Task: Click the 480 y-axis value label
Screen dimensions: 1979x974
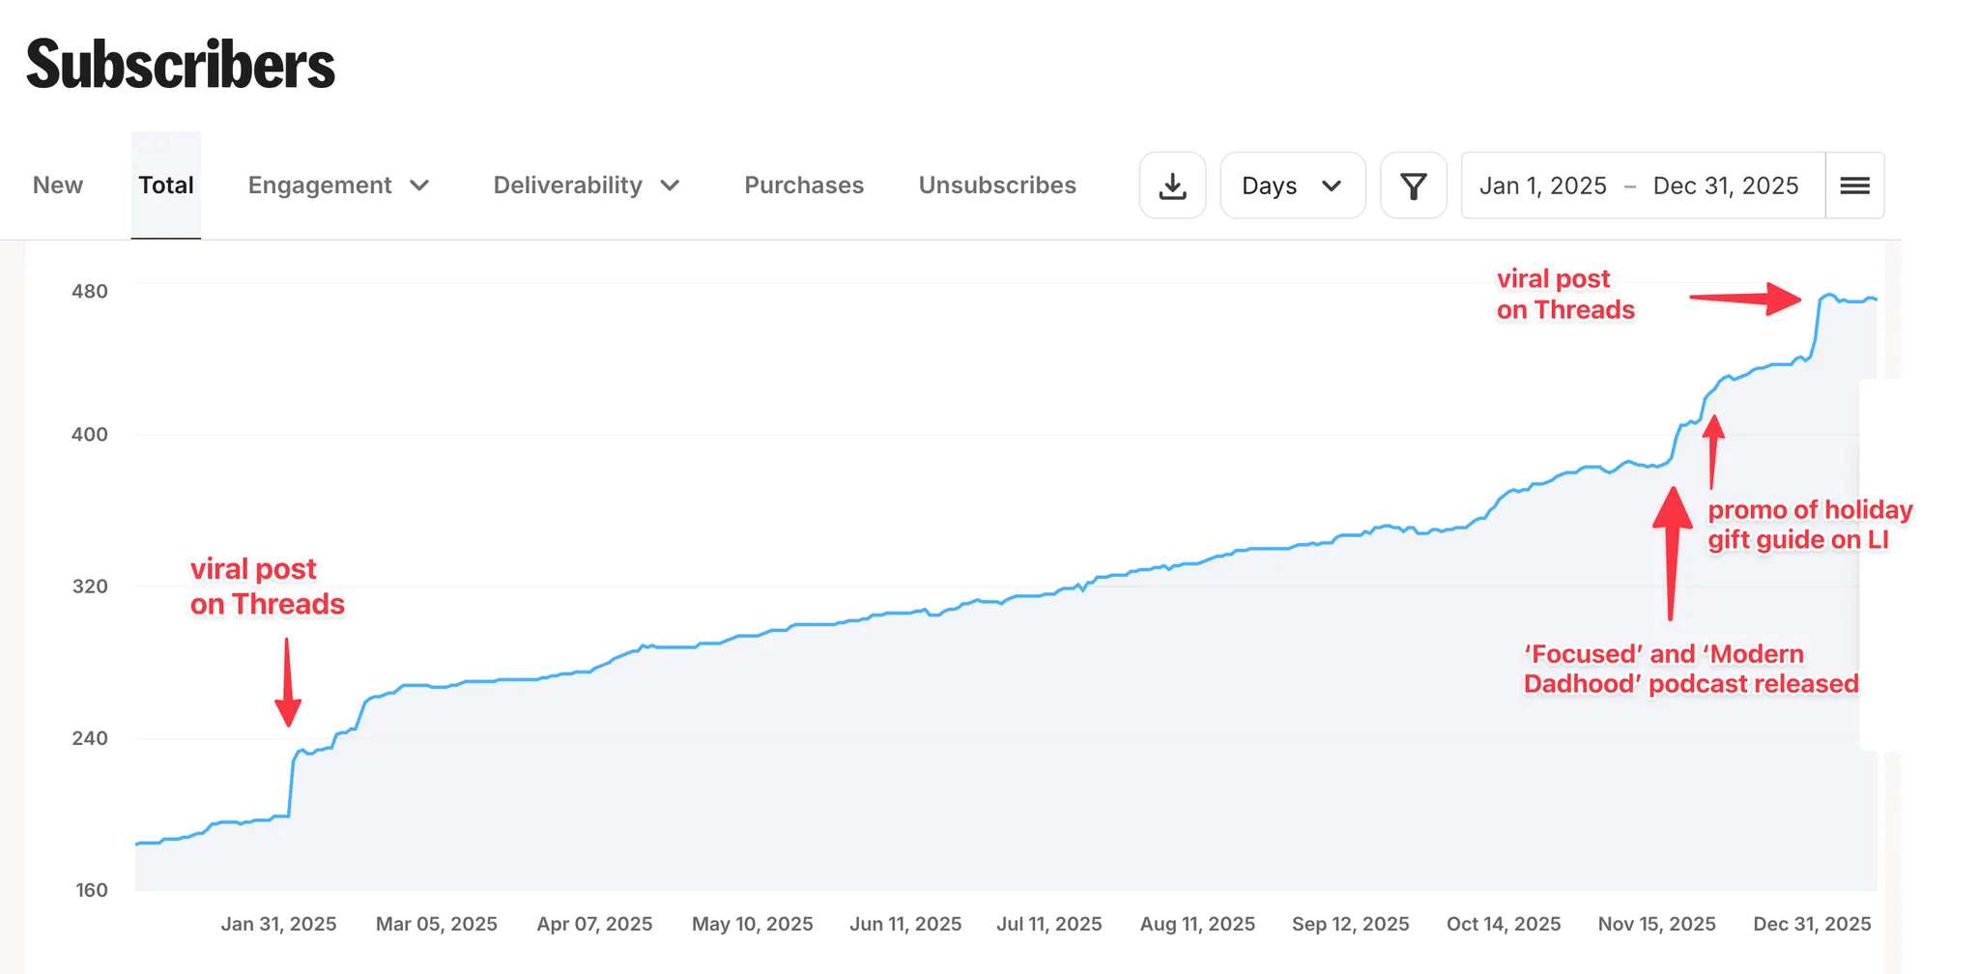Action: pyautogui.click(x=89, y=292)
